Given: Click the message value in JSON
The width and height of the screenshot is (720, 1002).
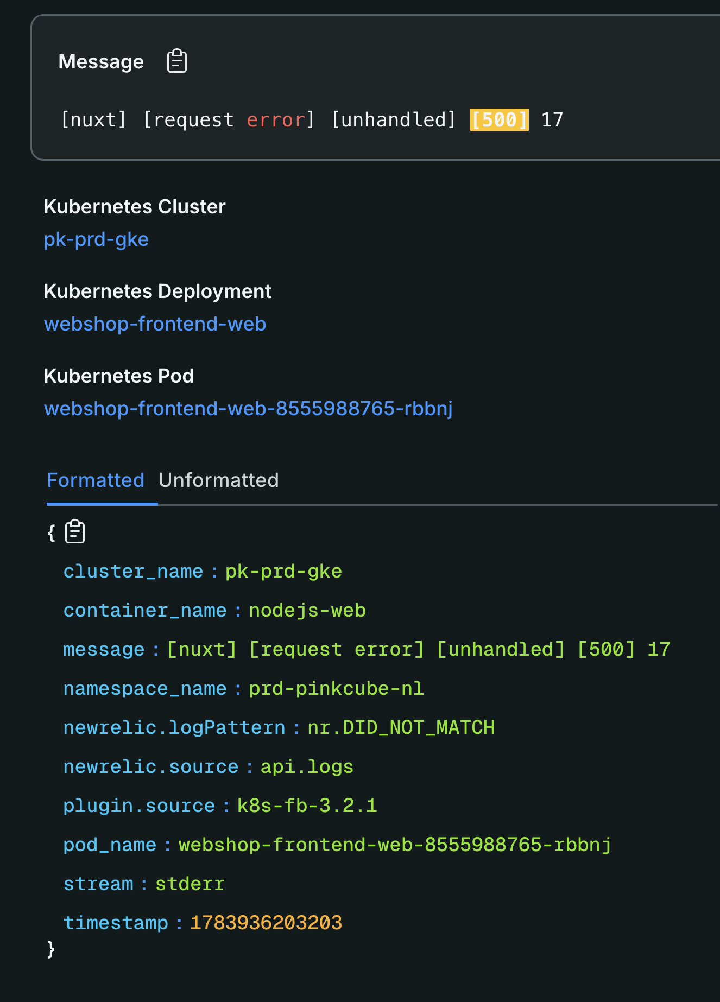Looking at the screenshot, I should (x=419, y=650).
